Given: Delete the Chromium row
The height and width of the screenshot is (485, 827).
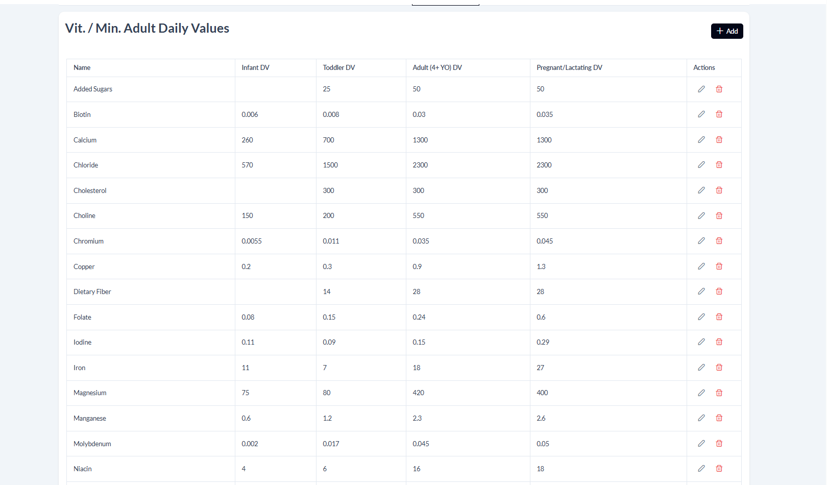Looking at the screenshot, I should pyautogui.click(x=719, y=241).
